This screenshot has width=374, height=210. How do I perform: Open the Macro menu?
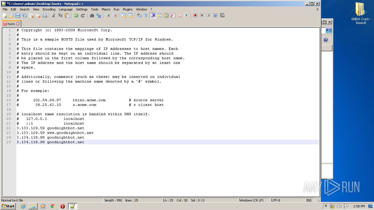click(106, 9)
